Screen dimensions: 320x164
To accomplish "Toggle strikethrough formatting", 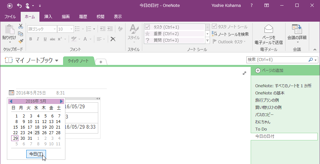I will point(53,39).
